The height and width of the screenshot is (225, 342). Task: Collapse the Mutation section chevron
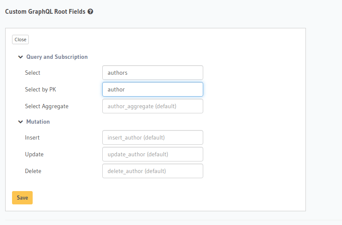click(x=20, y=122)
